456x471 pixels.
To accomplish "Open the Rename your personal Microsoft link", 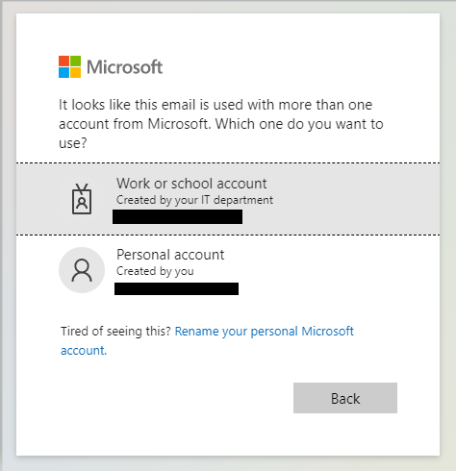I will pos(264,331).
